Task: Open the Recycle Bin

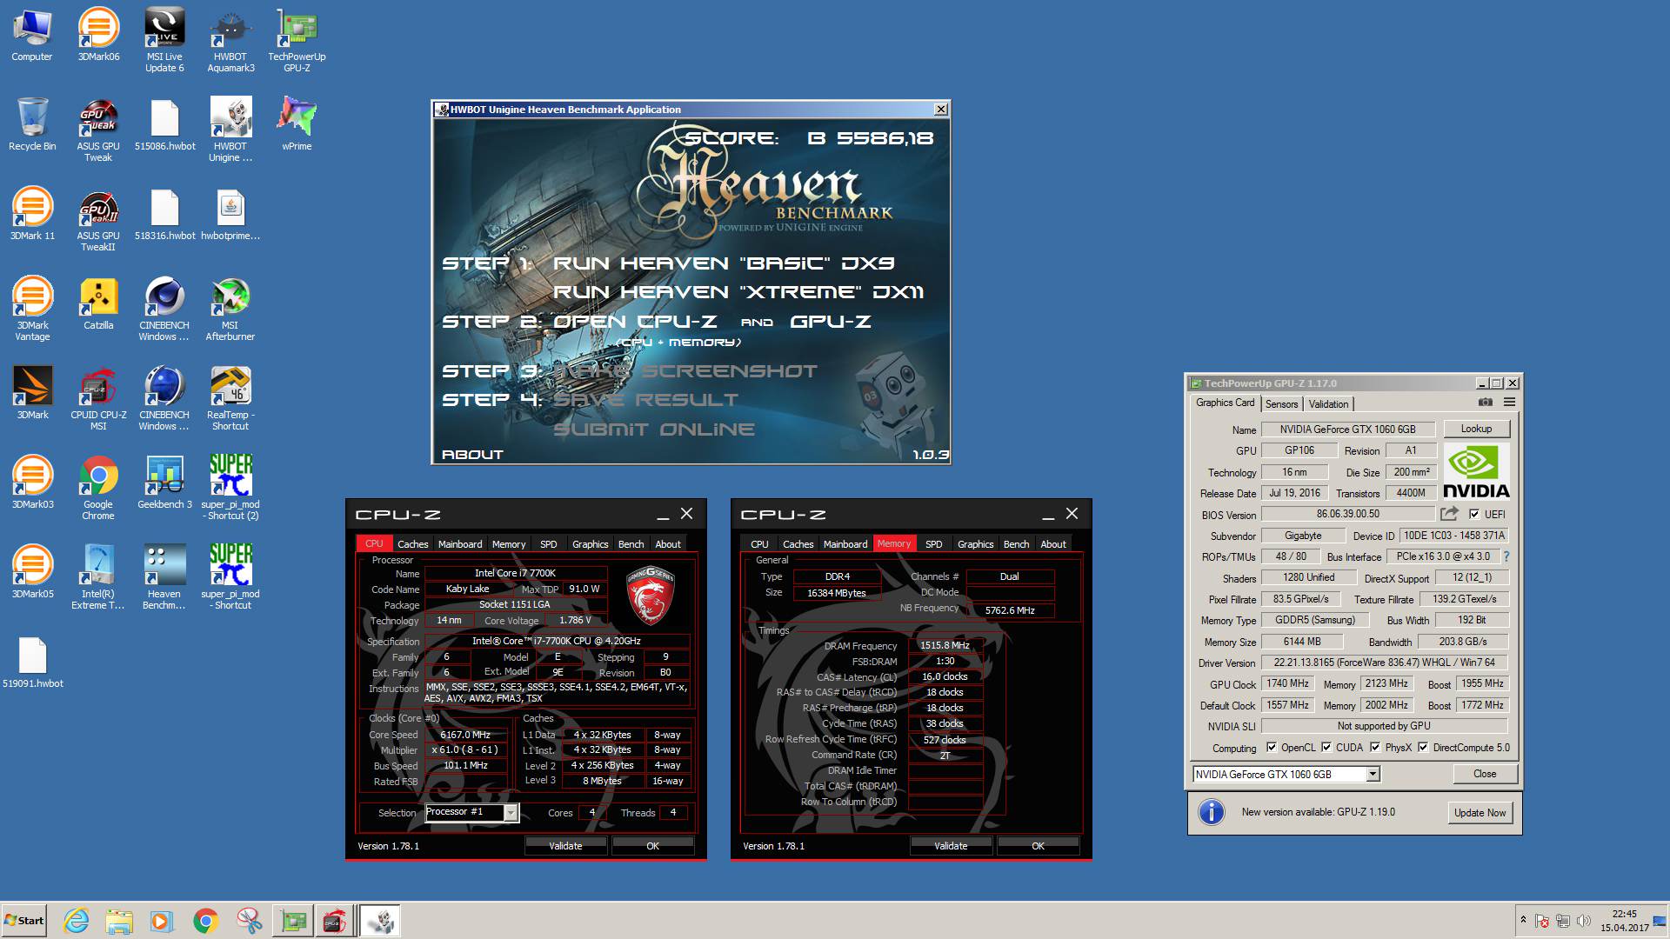Action: pyautogui.click(x=32, y=124)
